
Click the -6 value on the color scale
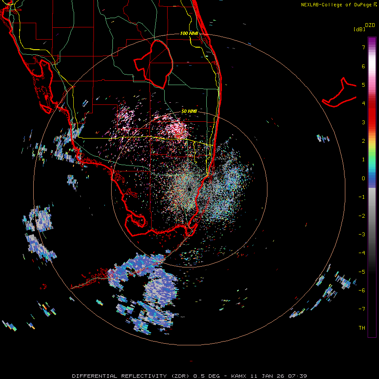pos(362,291)
